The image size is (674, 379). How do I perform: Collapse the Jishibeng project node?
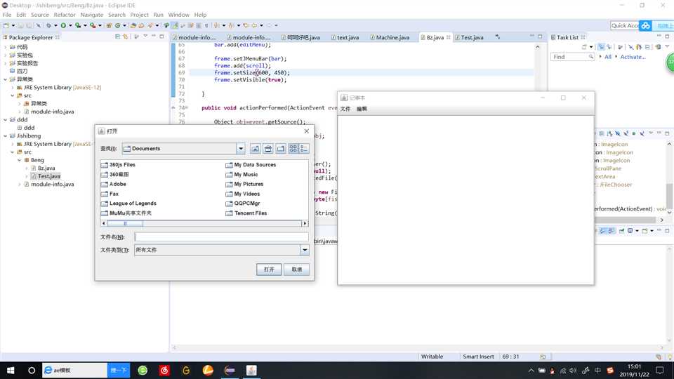point(5,135)
